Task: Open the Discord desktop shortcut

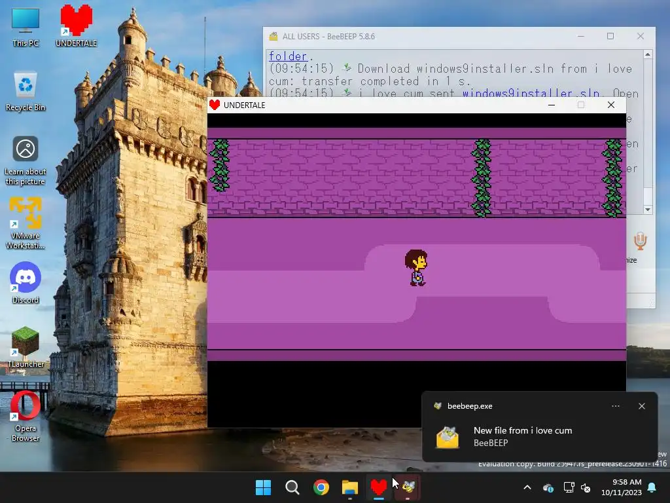Action: (26, 283)
